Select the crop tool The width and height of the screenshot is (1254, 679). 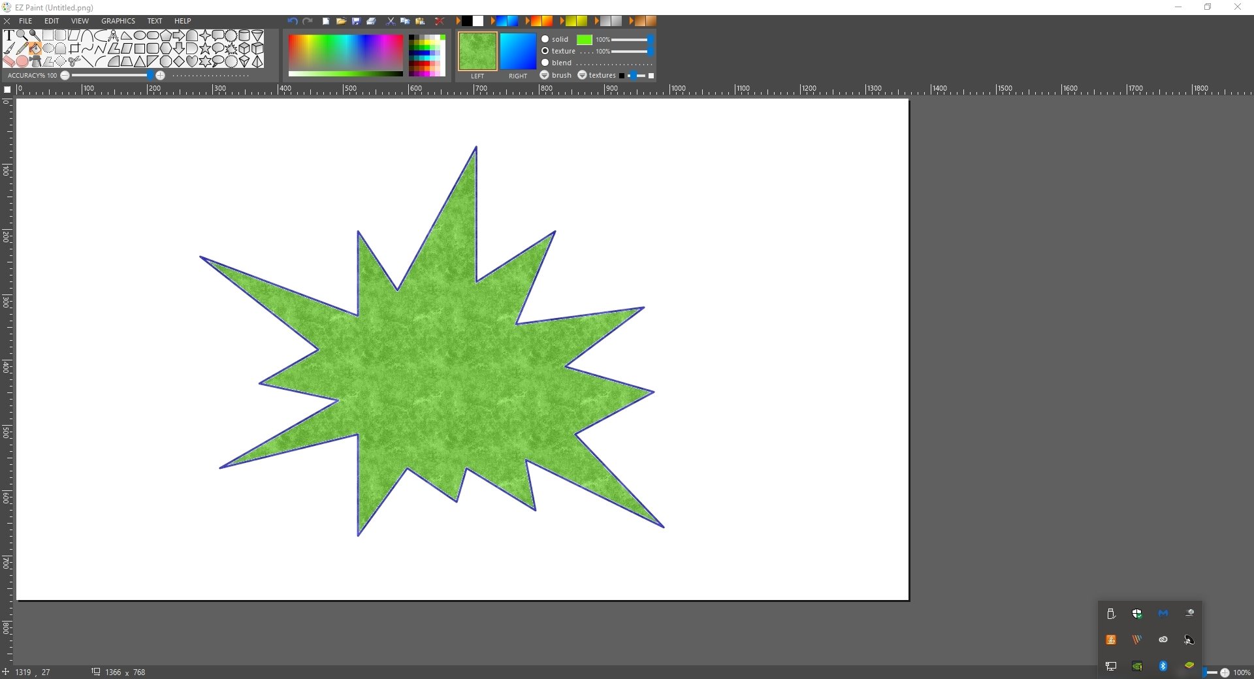click(74, 48)
